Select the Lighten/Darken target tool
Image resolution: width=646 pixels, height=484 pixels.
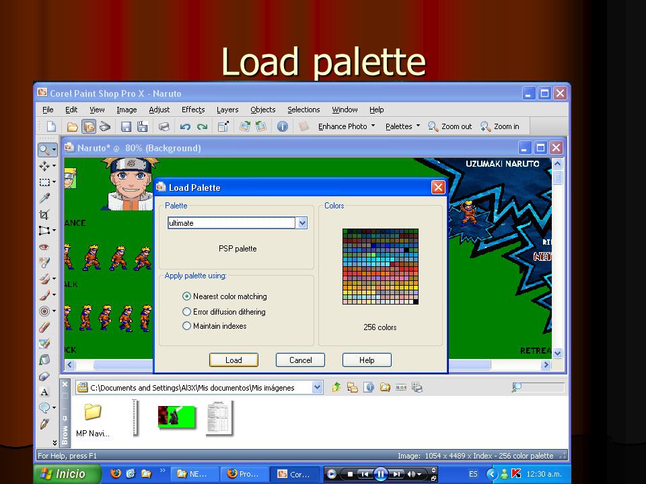point(44,311)
